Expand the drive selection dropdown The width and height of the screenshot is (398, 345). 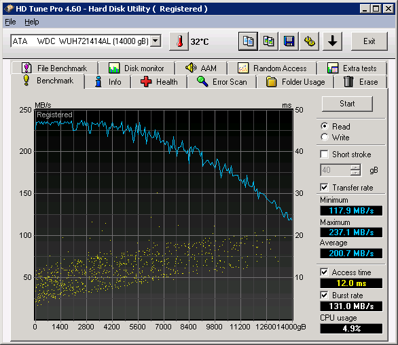click(x=156, y=41)
